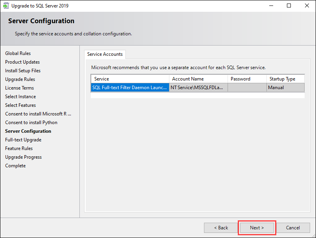Screen dimensions: 316x238
Task: Minimize the setup window
Action: 271,6
